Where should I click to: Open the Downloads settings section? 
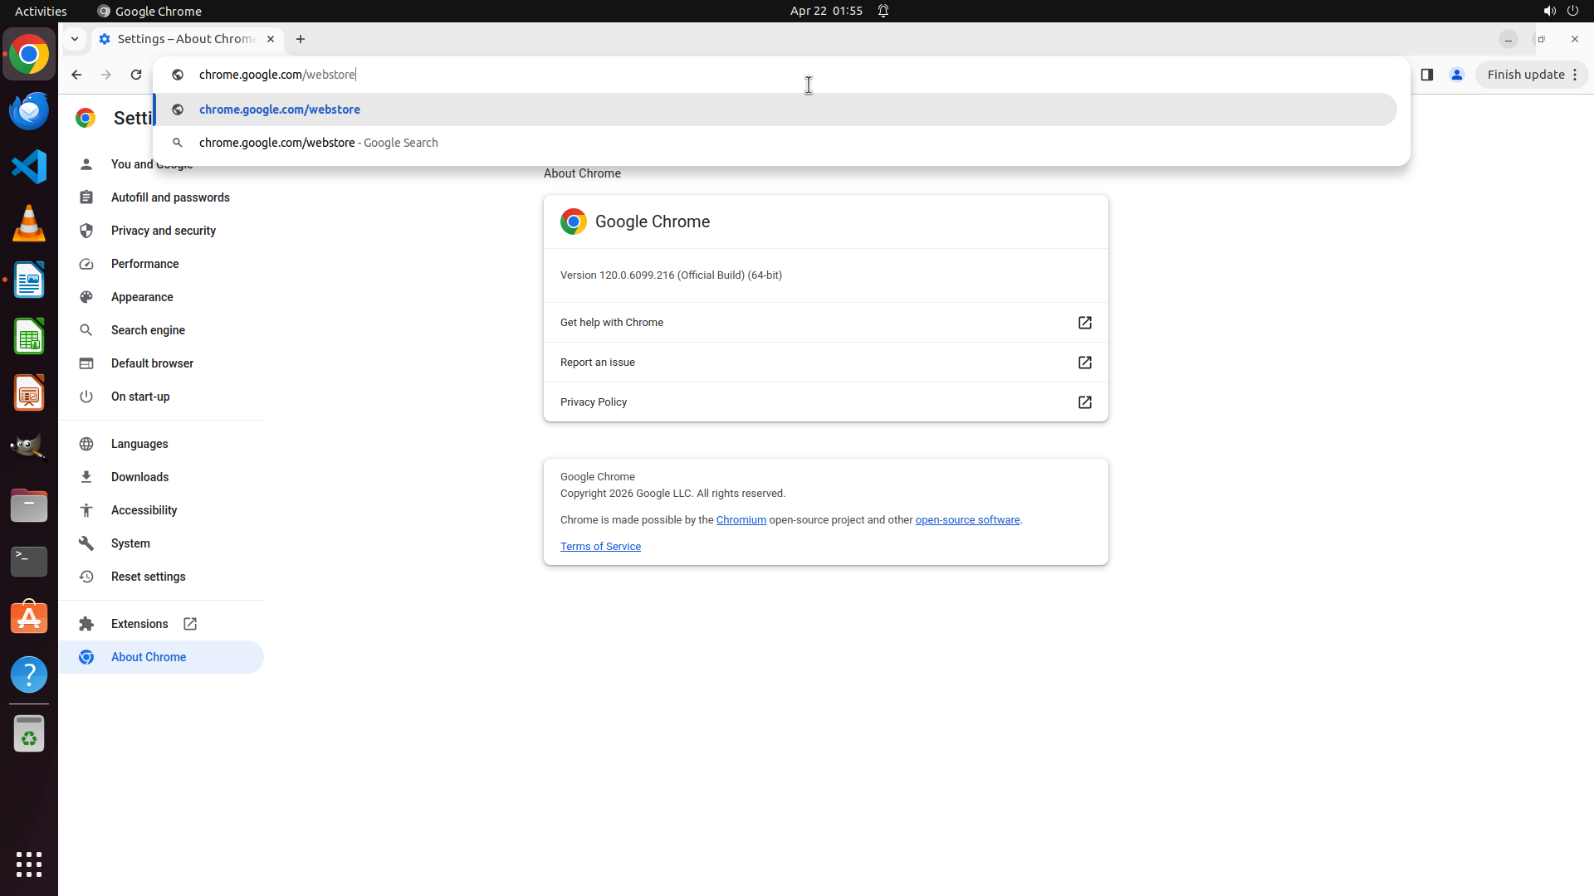[x=139, y=477]
